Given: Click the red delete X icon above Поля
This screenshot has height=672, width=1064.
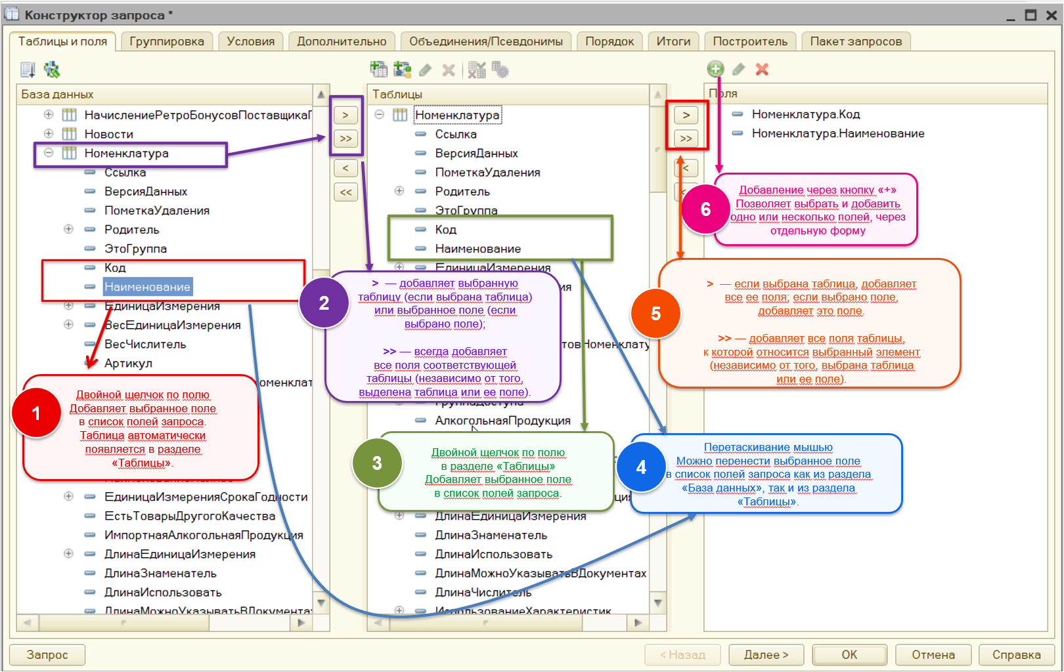Looking at the screenshot, I should click(762, 69).
